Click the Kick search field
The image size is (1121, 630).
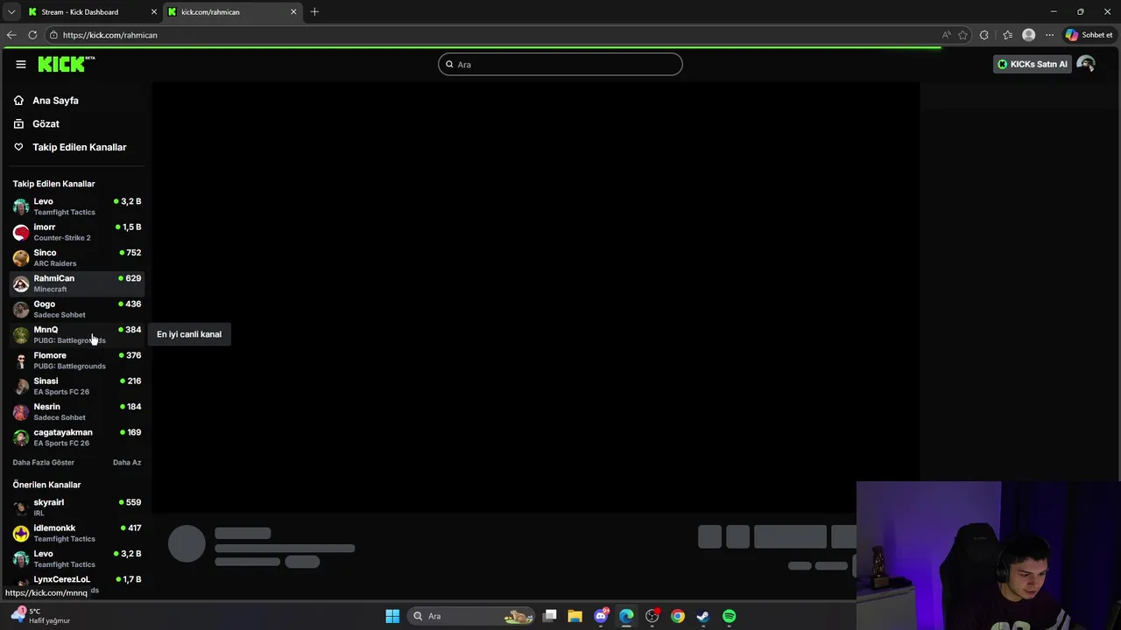(x=560, y=64)
